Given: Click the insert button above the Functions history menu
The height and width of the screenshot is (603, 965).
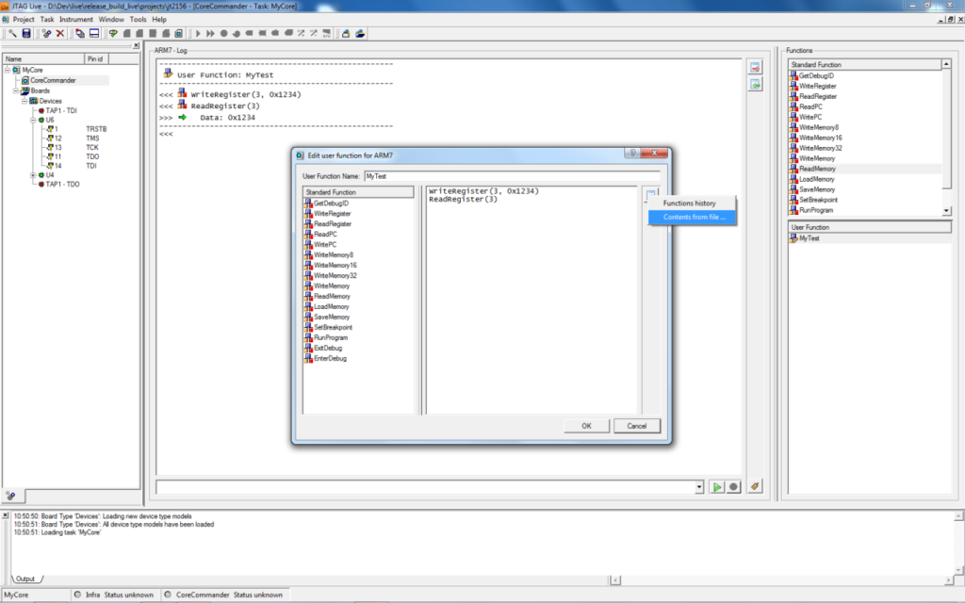Looking at the screenshot, I should coord(650,195).
